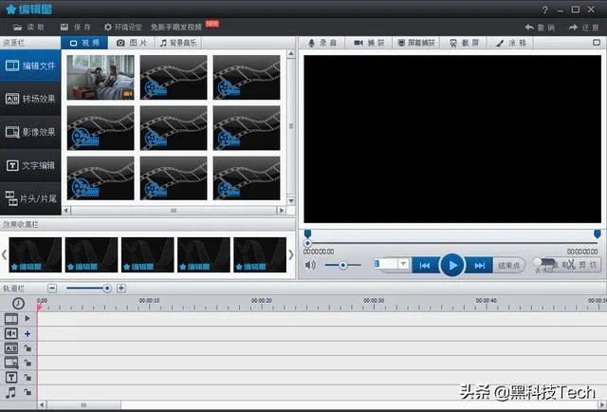The width and height of the screenshot is (607, 412).
Task: Click the 剪切 scissors cut icon
Action: [x=570, y=265]
